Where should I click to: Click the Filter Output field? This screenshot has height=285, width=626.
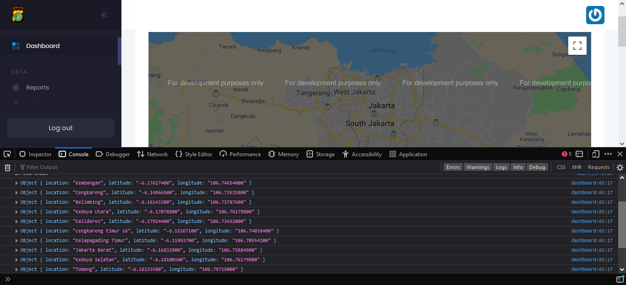point(229,167)
